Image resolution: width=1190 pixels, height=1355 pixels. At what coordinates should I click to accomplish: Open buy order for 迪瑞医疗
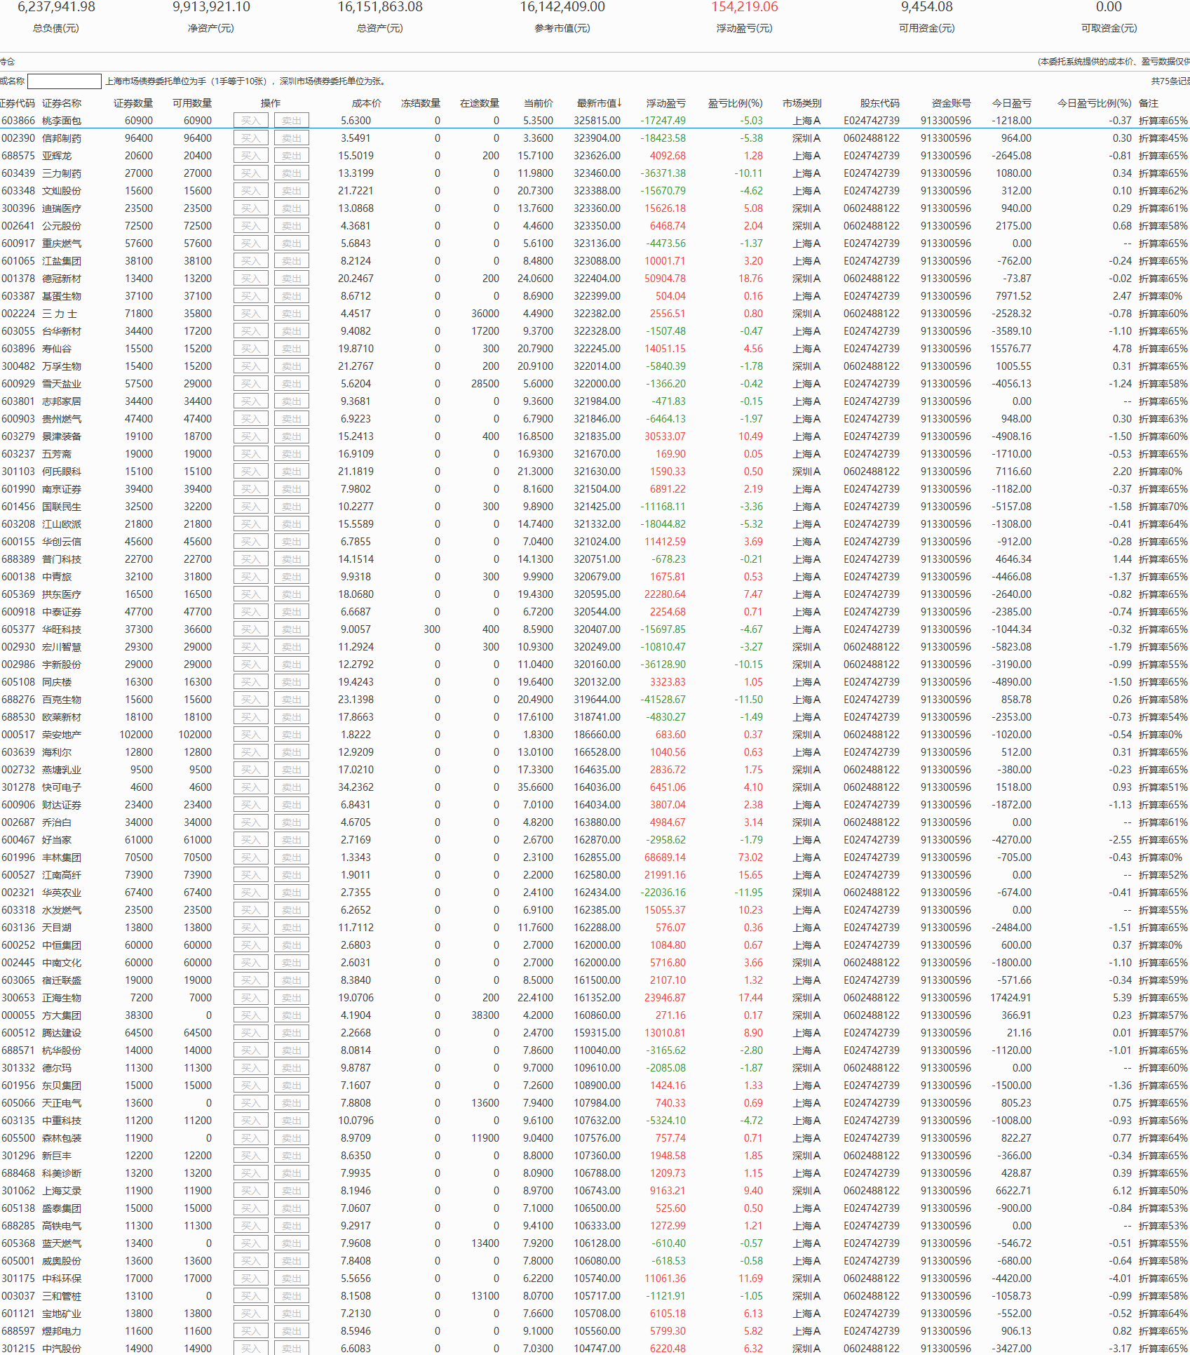click(x=250, y=208)
